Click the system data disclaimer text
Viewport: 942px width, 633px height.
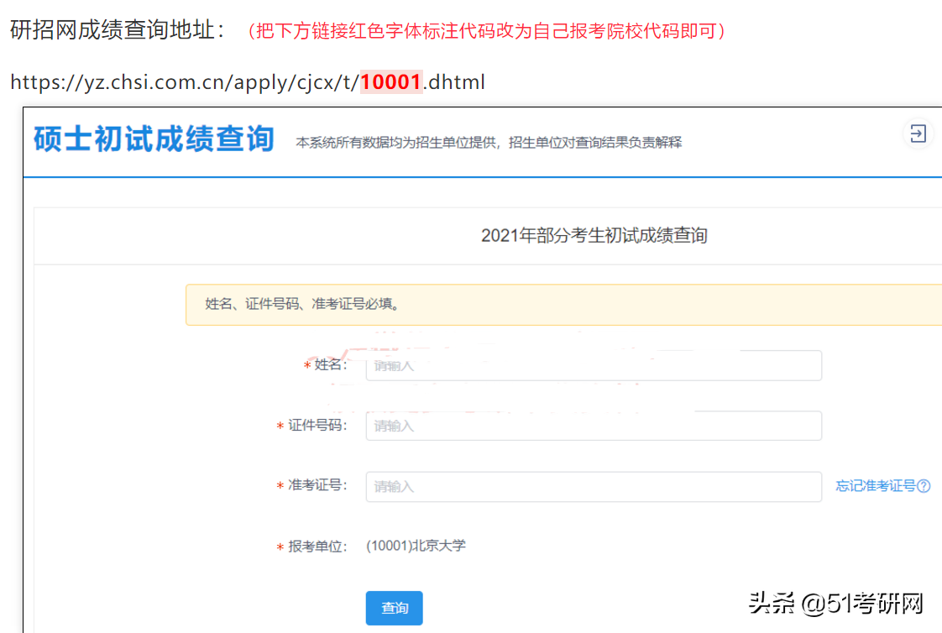[x=485, y=142]
